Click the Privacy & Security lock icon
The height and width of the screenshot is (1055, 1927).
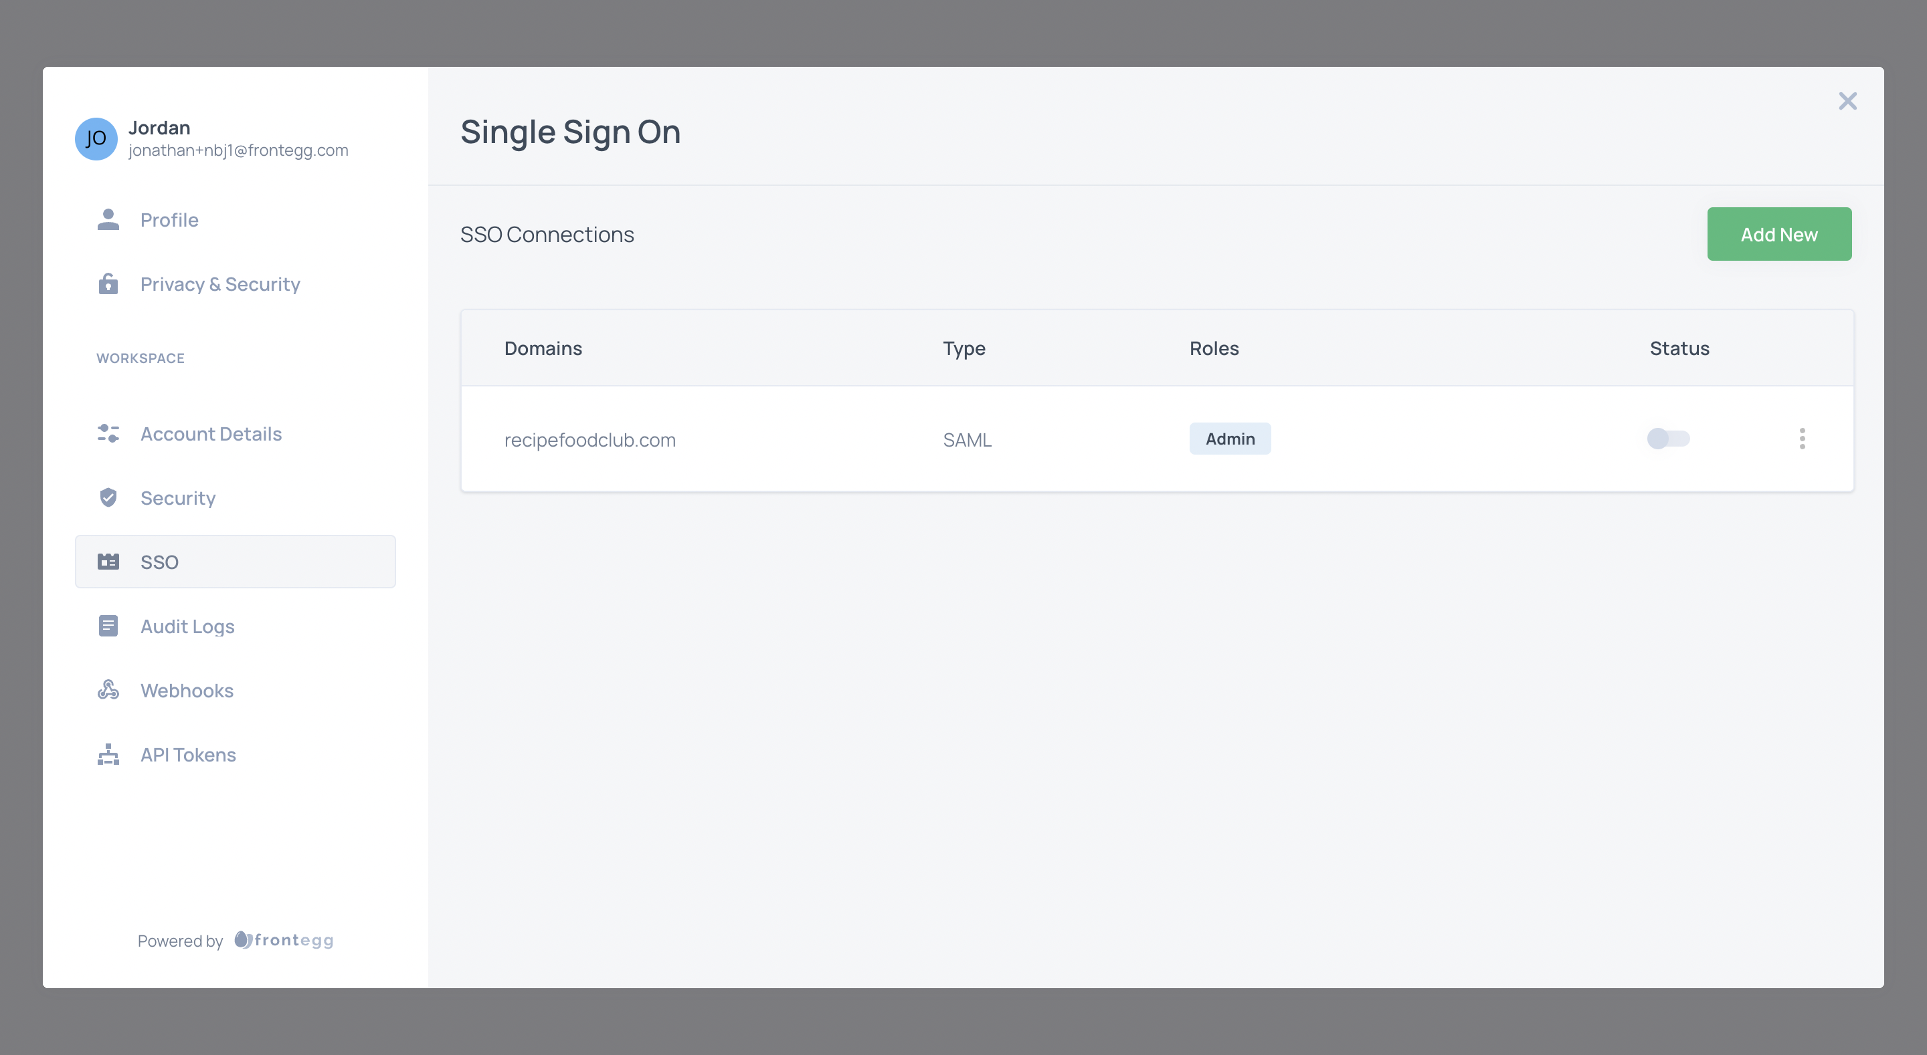(108, 284)
